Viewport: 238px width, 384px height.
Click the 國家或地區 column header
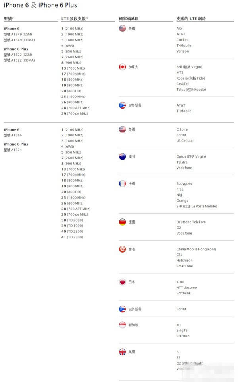click(x=129, y=19)
